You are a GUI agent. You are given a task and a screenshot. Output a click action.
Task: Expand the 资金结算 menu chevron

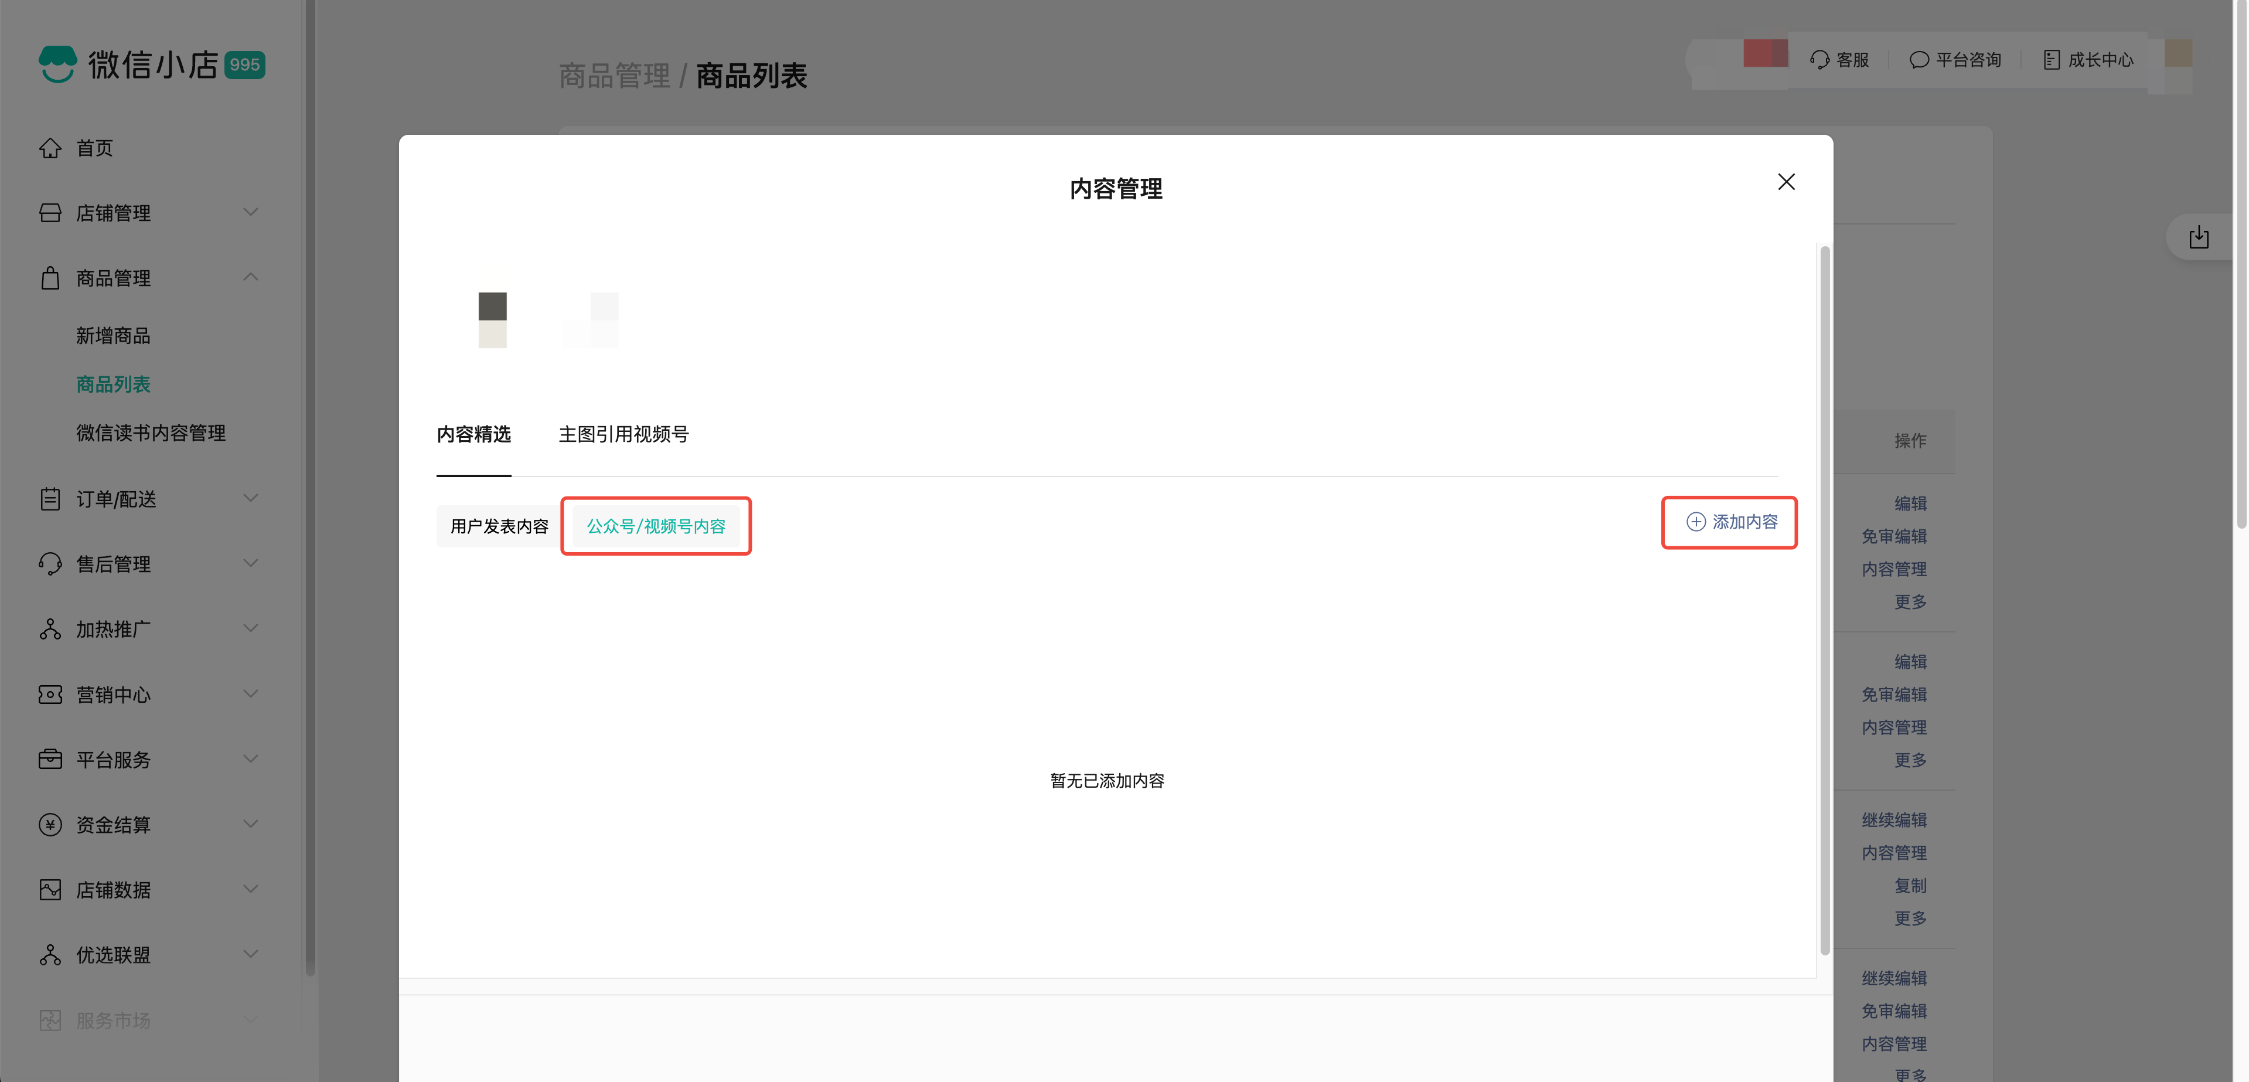pos(251,824)
